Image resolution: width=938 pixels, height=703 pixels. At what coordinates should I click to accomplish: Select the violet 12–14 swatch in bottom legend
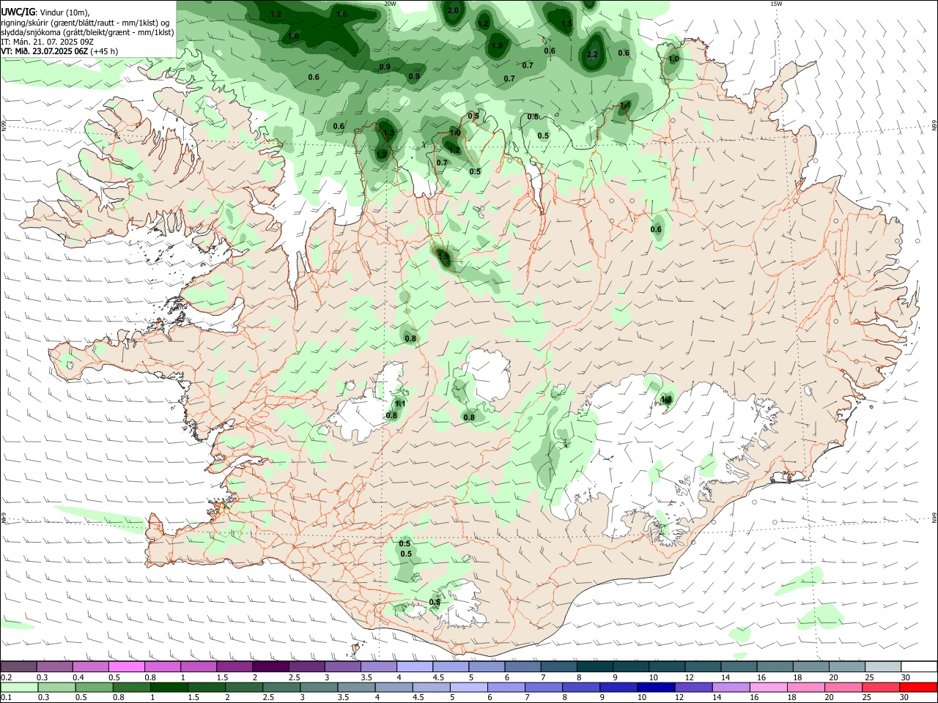[693, 687]
